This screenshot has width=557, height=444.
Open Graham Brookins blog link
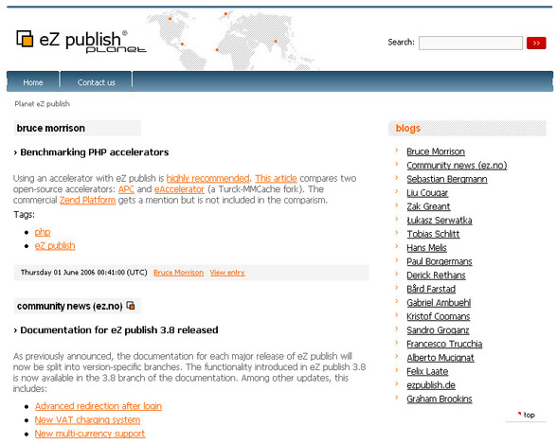(x=440, y=399)
